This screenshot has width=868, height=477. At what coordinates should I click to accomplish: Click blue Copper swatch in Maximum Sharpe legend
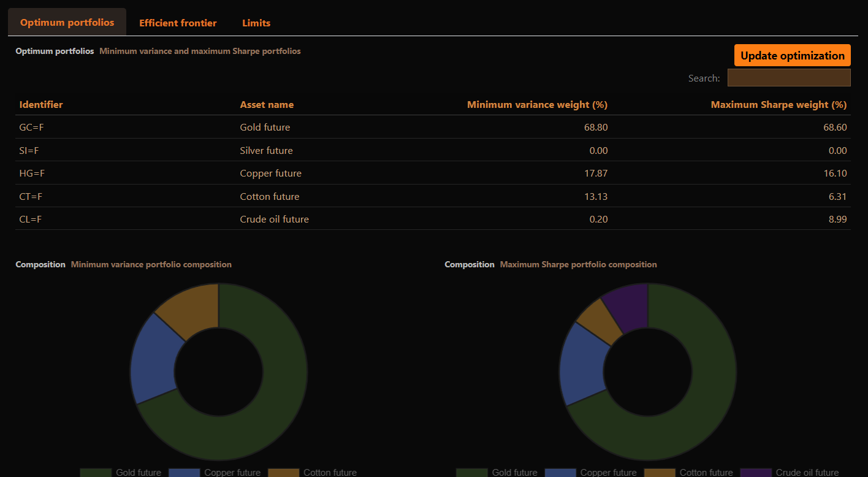[x=560, y=473]
